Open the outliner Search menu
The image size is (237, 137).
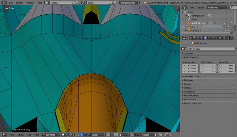click(201, 8)
